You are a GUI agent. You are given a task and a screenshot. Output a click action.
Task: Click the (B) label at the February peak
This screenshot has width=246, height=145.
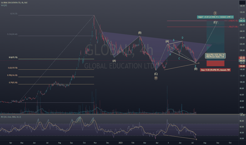click(x=140, y=33)
